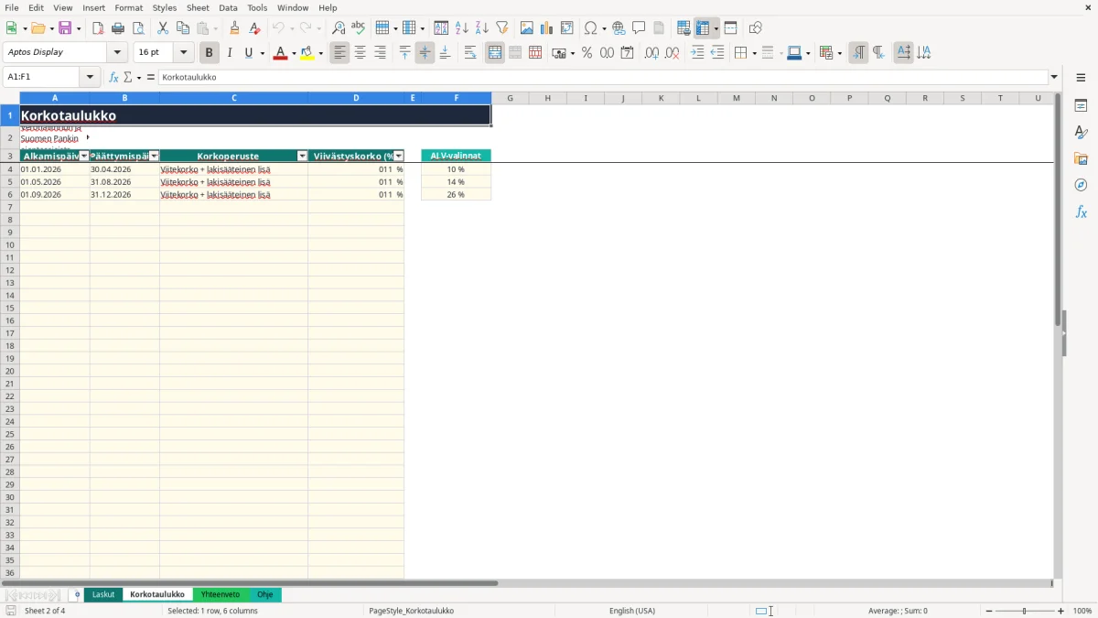Open the Korkoperuste column filter dropdown
This screenshot has height=618, width=1098.
(302, 157)
